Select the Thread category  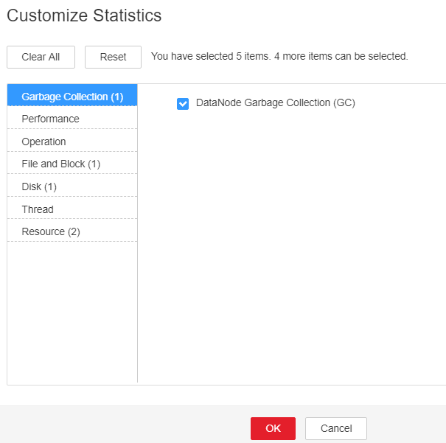coord(72,209)
